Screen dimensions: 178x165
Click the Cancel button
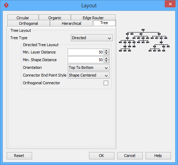[x=130, y=156]
